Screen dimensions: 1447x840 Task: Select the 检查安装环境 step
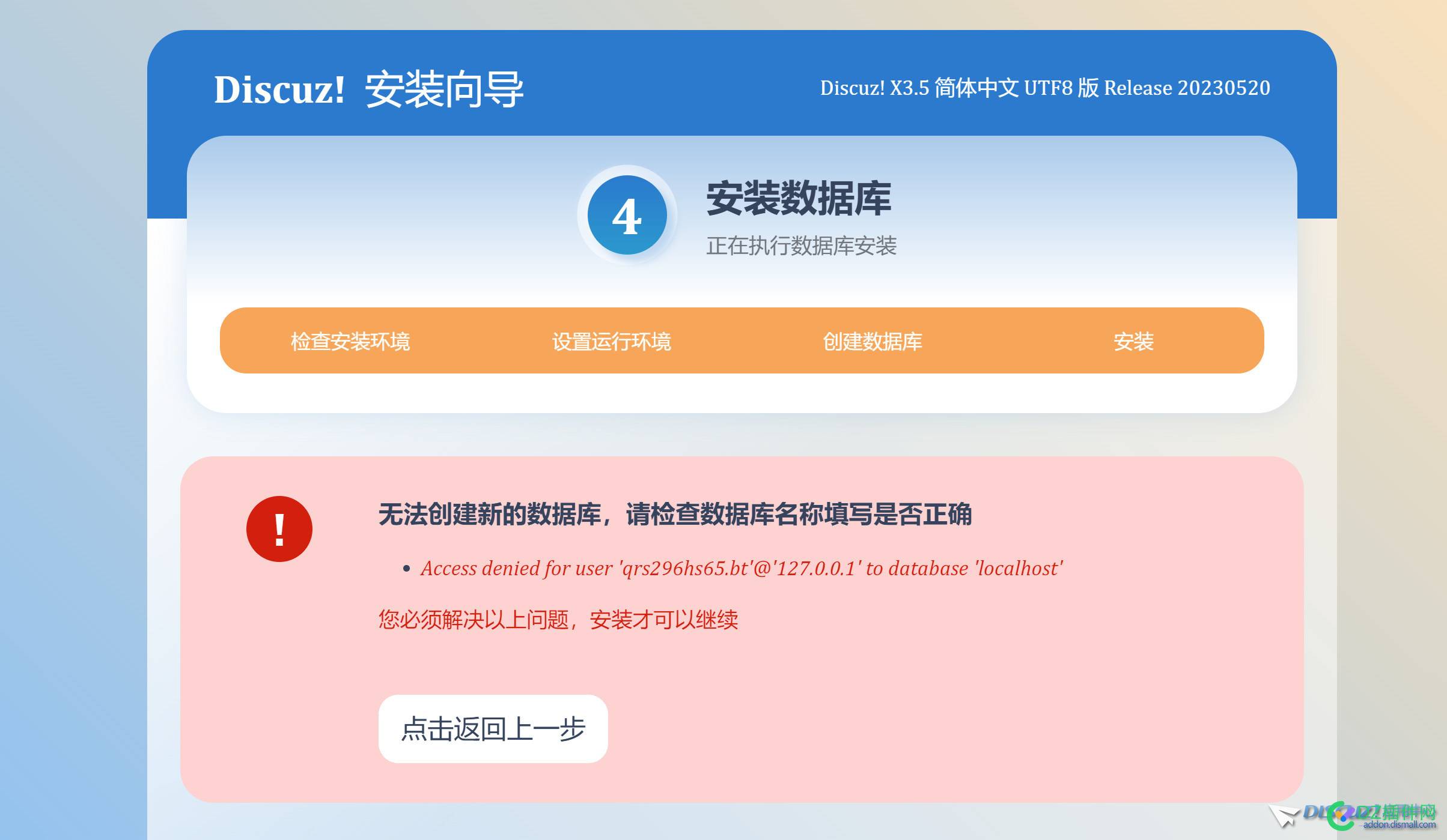tap(350, 341)
